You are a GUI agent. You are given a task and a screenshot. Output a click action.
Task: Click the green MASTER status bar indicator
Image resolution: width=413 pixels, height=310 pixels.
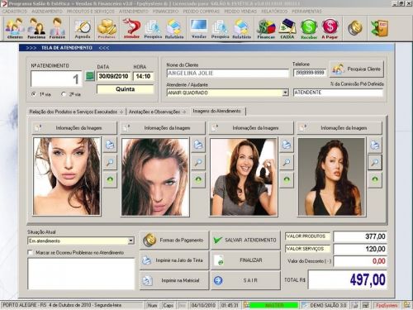click(274, 305)
